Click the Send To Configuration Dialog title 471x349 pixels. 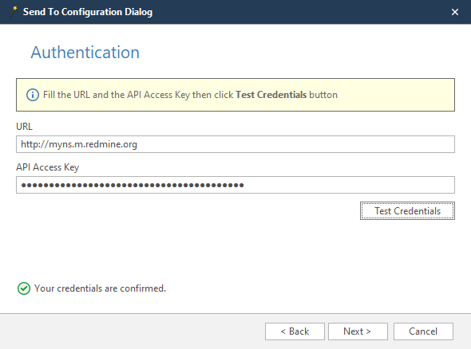pos(87,12)
